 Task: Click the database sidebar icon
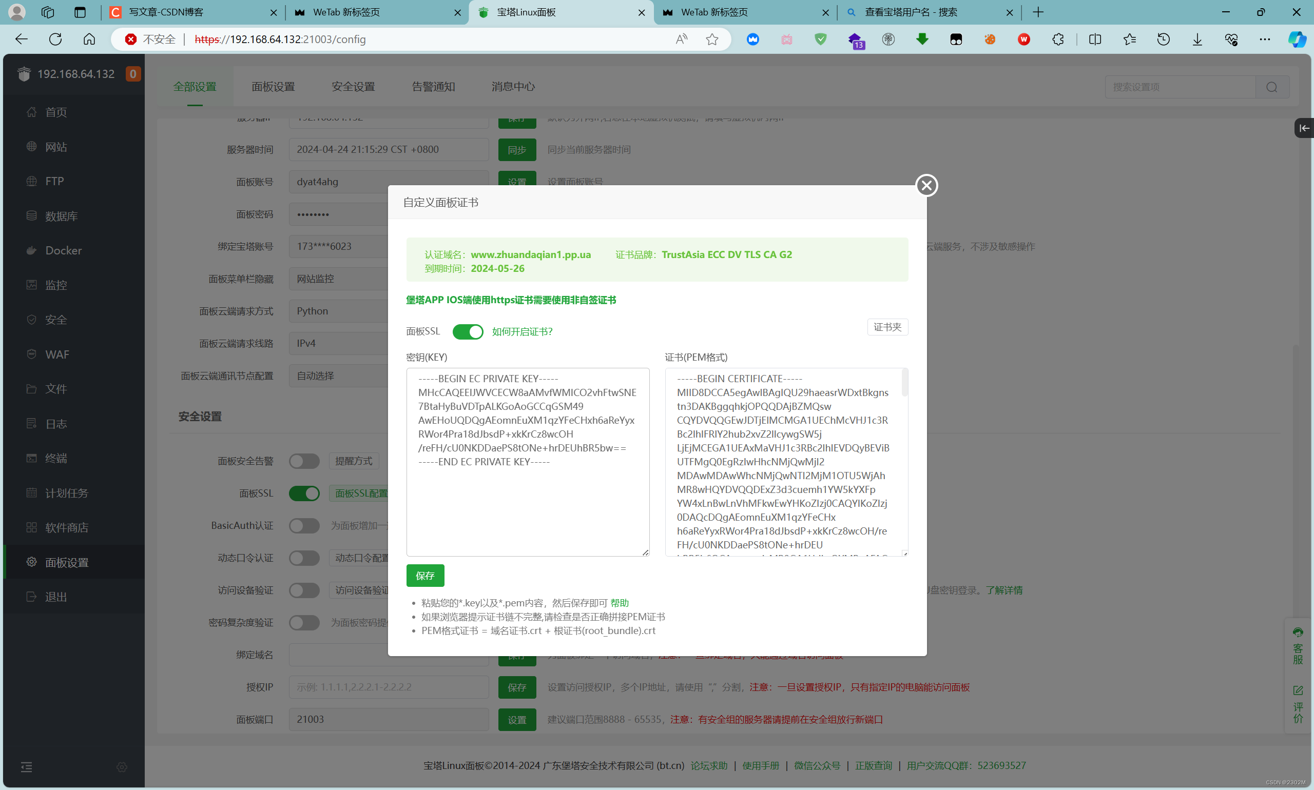coord(31,215)
